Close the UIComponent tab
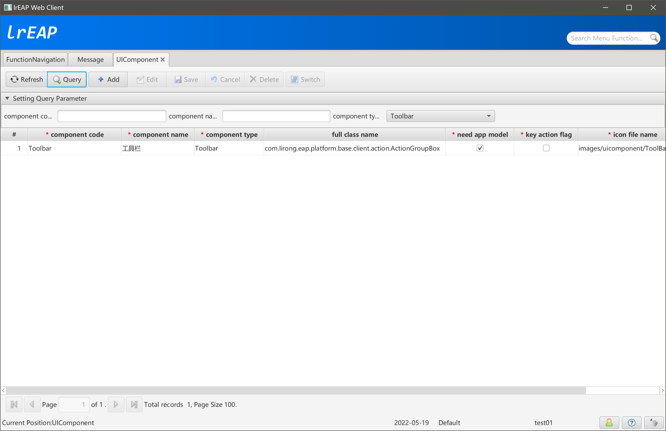666x431 pixels. [x=163, y=59]
